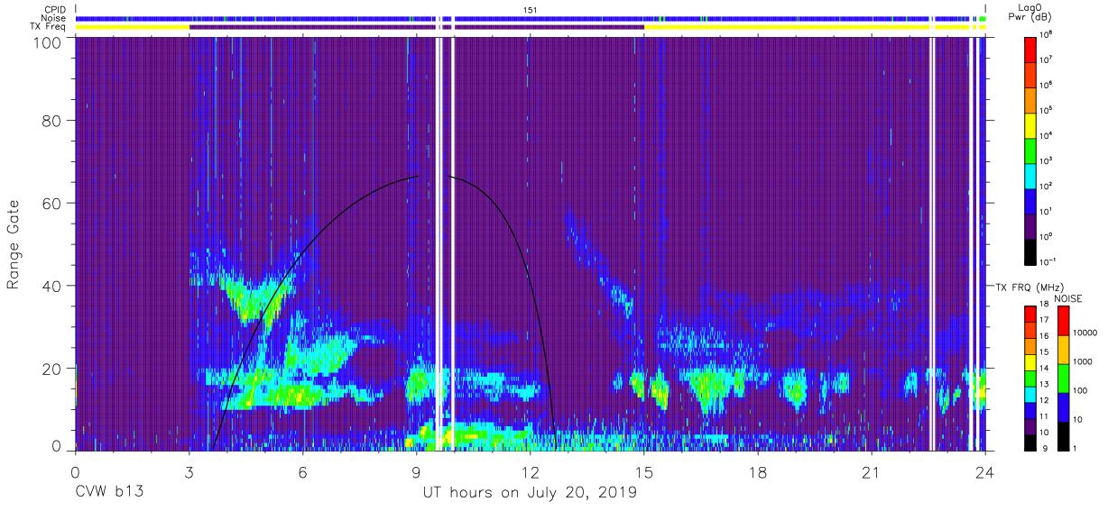Click the red top segment of the NOISE colorbar
Viewport: 1108px width, 511px height.
click(x=1062, y=321)
